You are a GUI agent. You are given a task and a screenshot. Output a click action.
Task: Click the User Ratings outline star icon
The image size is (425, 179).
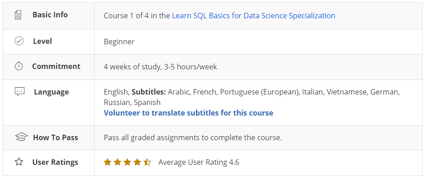19,162
